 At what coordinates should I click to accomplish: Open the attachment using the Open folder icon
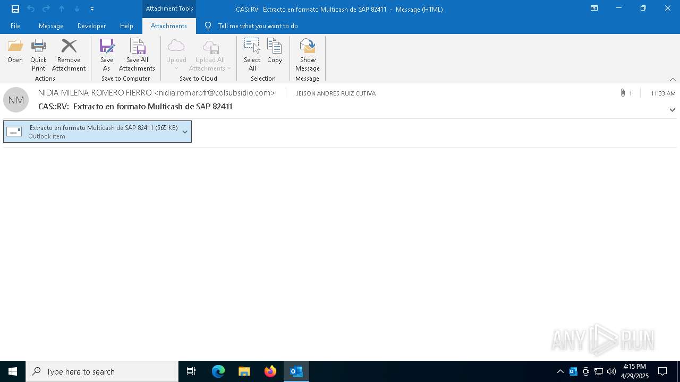(x=15, y=51)
